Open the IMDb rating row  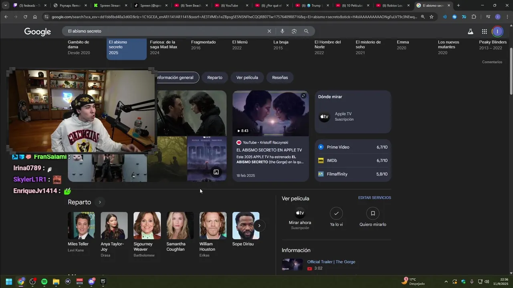pos(353,160)
